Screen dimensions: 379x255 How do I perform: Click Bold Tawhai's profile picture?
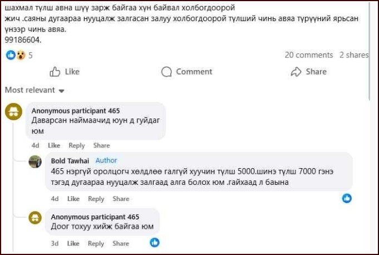pos(36,161)
